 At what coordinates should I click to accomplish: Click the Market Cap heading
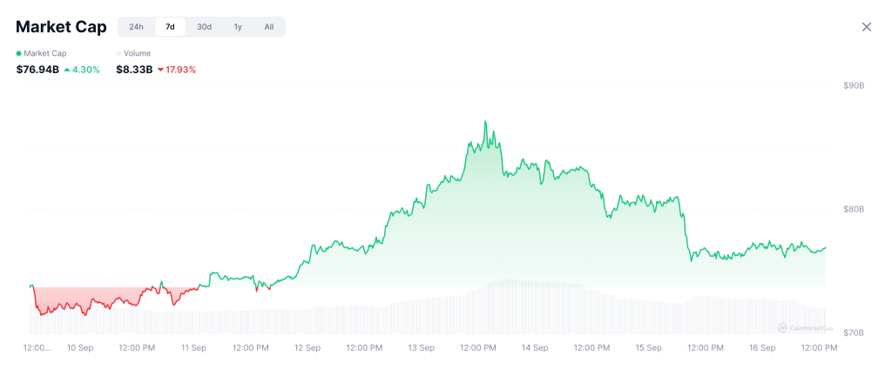pos(61,27)
